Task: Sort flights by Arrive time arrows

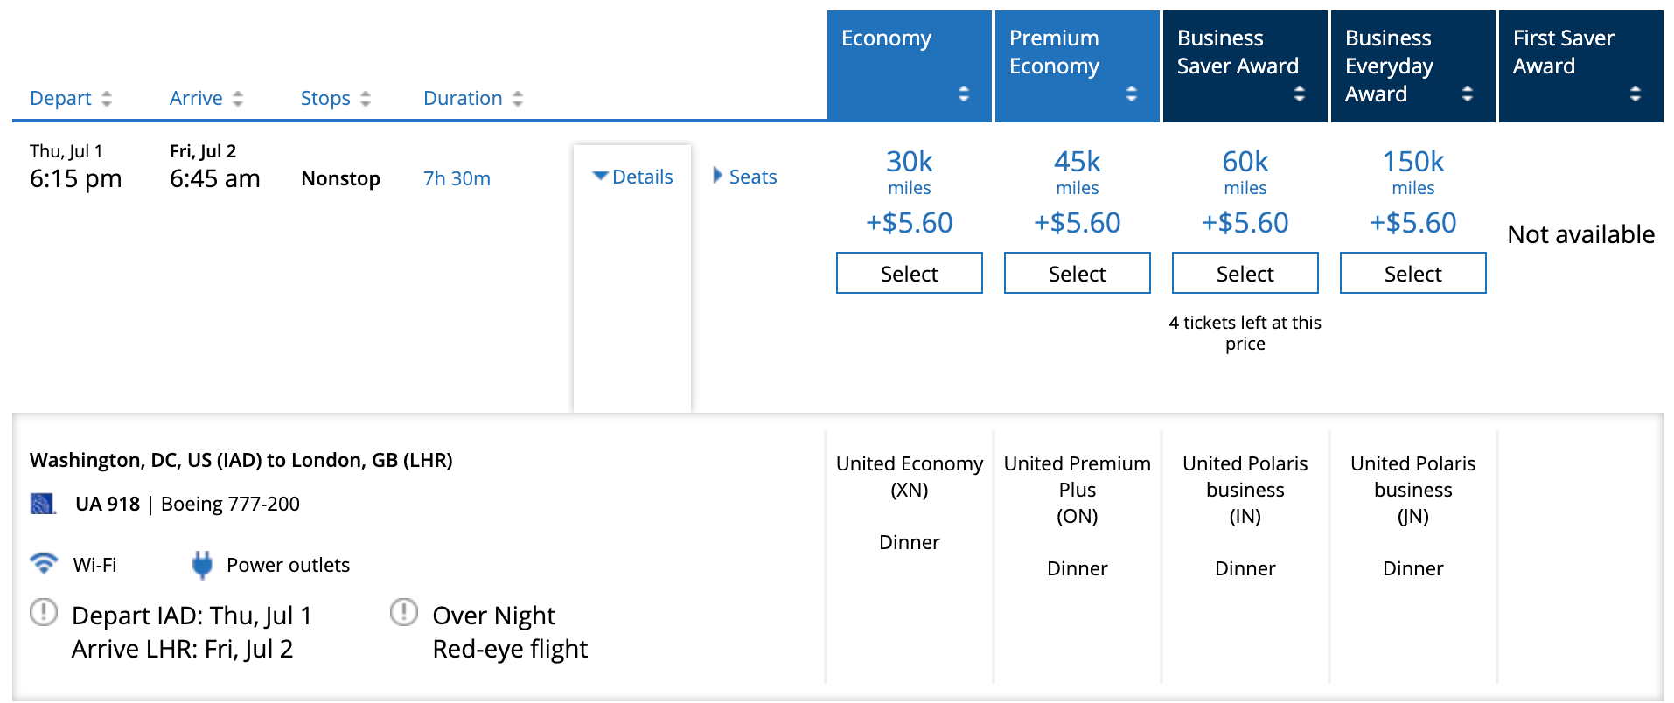Action: point(238,99)
